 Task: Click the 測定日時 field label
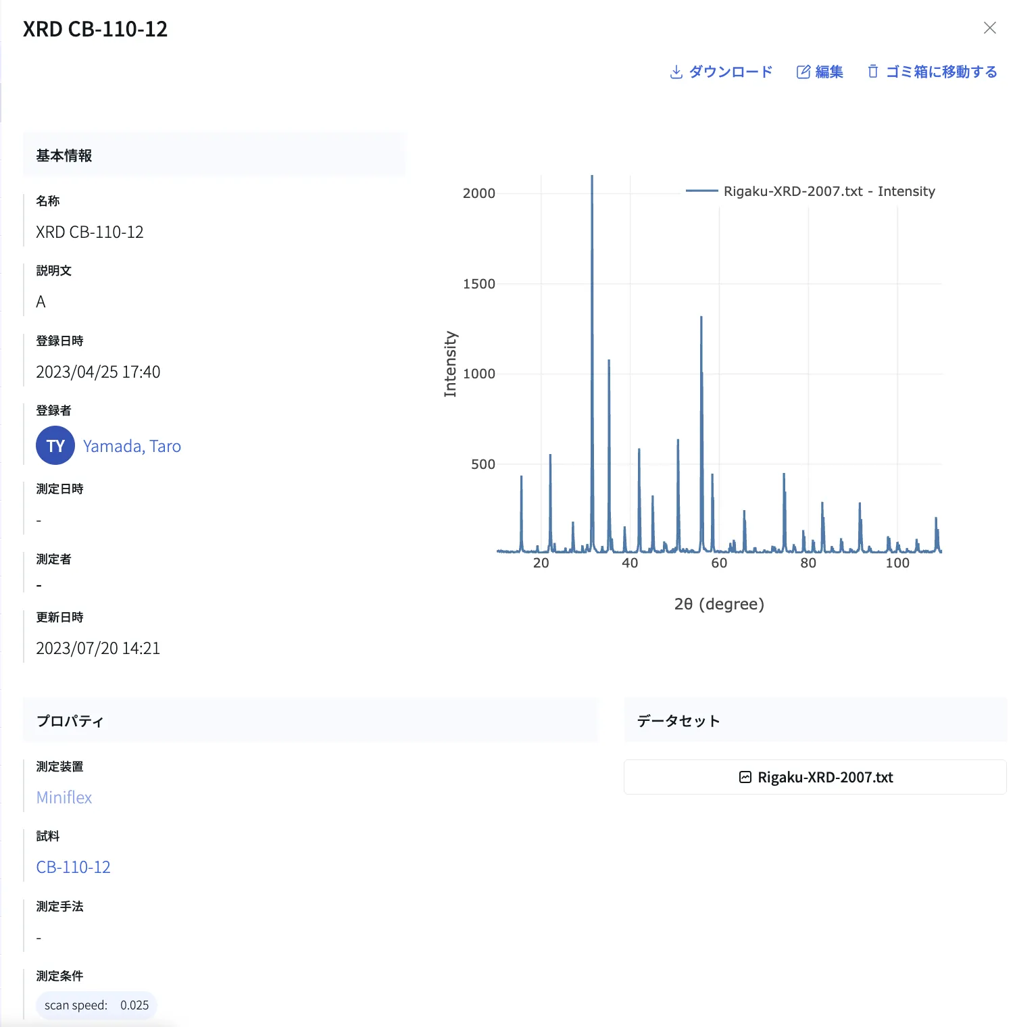pos(59,489)
